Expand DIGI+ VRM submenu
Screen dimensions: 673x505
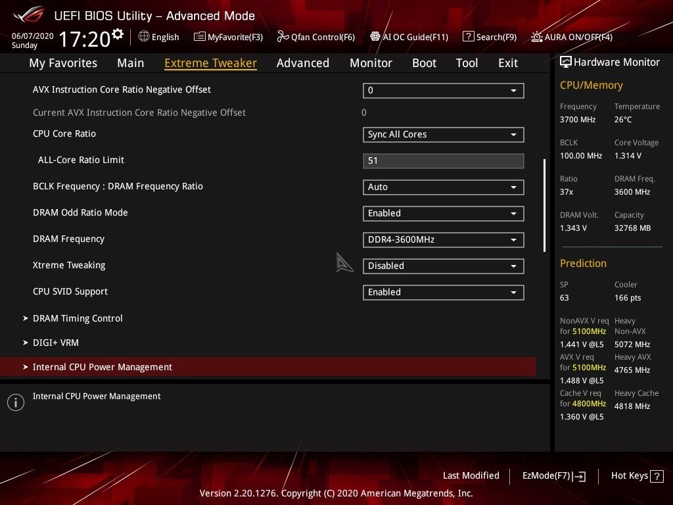[56, 343]
